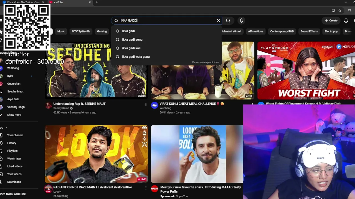The width and height of the screenshot is (355, 199).
Task: Bookmark this page with the star icon
Action: [x=340, y=11]
